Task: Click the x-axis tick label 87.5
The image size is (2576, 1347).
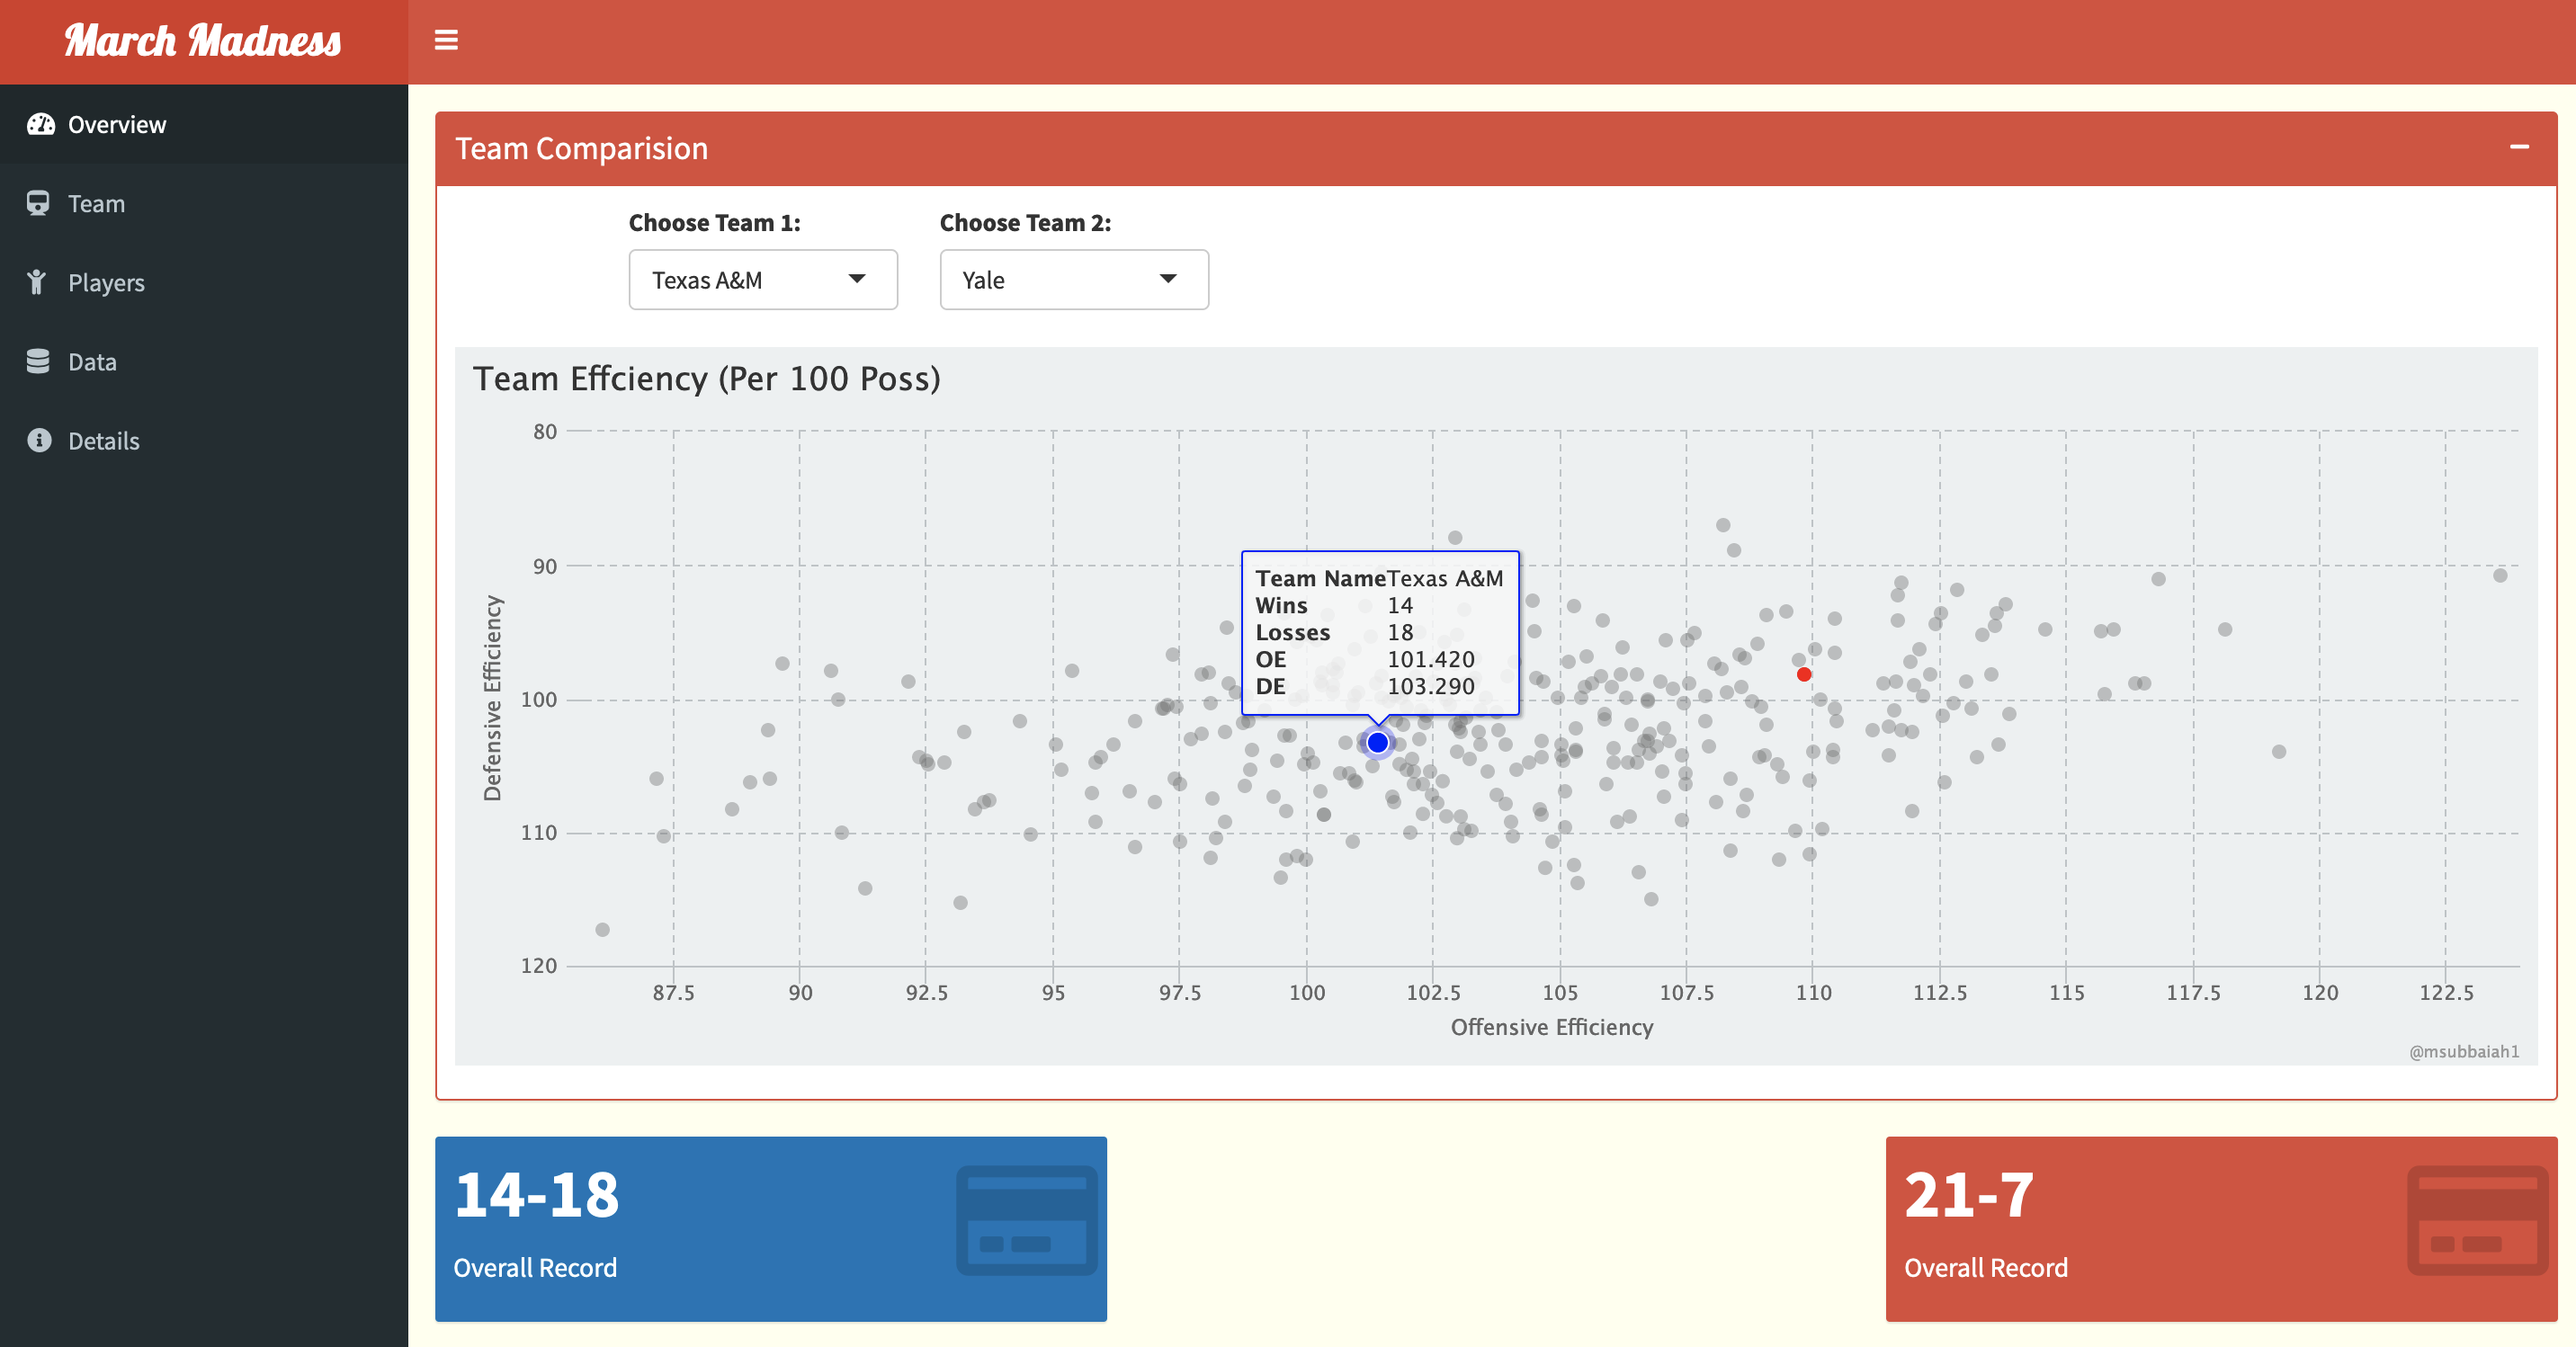Action: click(x=673, y=992)
